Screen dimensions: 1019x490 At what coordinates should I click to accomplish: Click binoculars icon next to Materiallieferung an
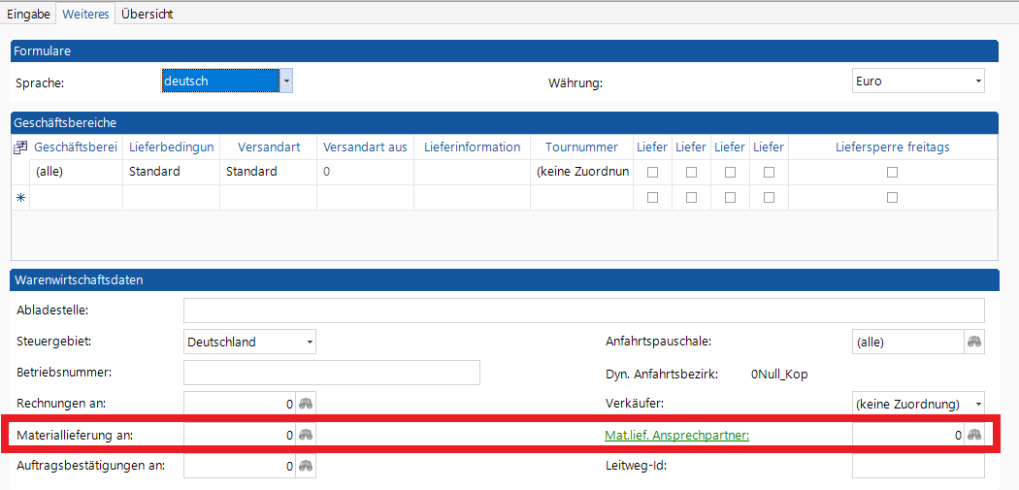coord(306,436)
